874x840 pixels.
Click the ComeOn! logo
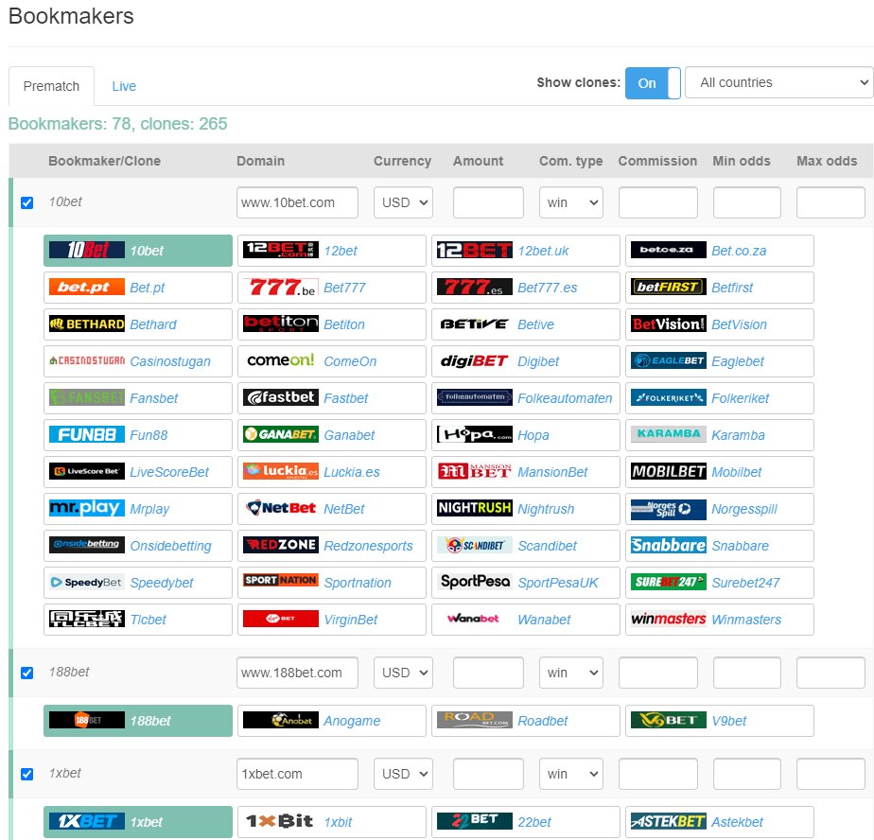280,360
